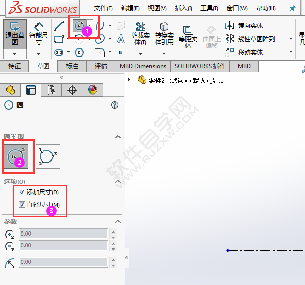Open the Spline tool dropdown arrow
The height and width of the screenshot is (285, 305).
point(110,26)
